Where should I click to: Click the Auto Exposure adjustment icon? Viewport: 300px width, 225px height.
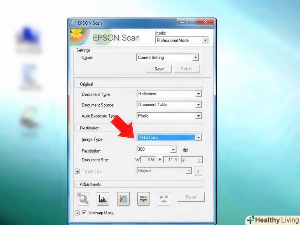click(x=83, y=199)
